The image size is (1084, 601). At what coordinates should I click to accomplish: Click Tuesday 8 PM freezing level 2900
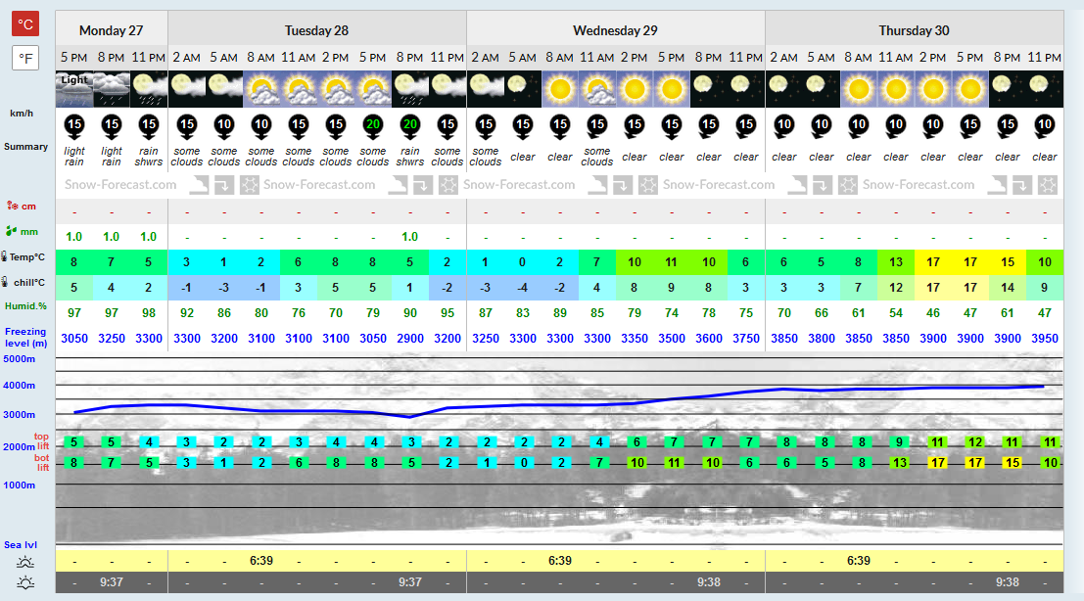410,339
